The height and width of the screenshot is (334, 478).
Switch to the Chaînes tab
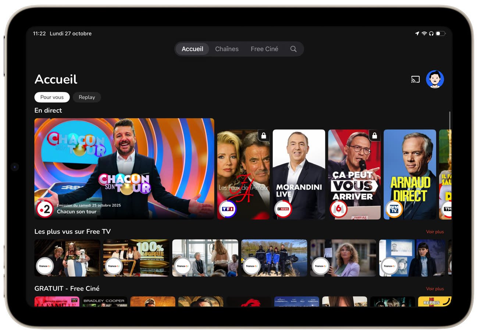pos(226,49)
